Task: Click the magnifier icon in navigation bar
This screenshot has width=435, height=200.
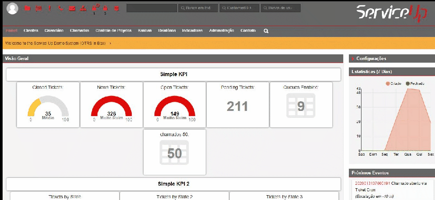Action: (266, 31)
